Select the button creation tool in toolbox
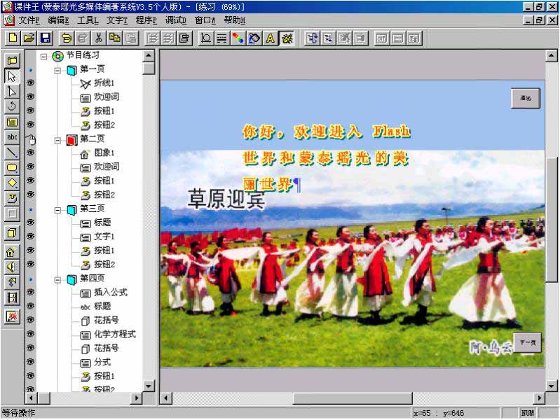Screen dimensions: 560x420 12,198
